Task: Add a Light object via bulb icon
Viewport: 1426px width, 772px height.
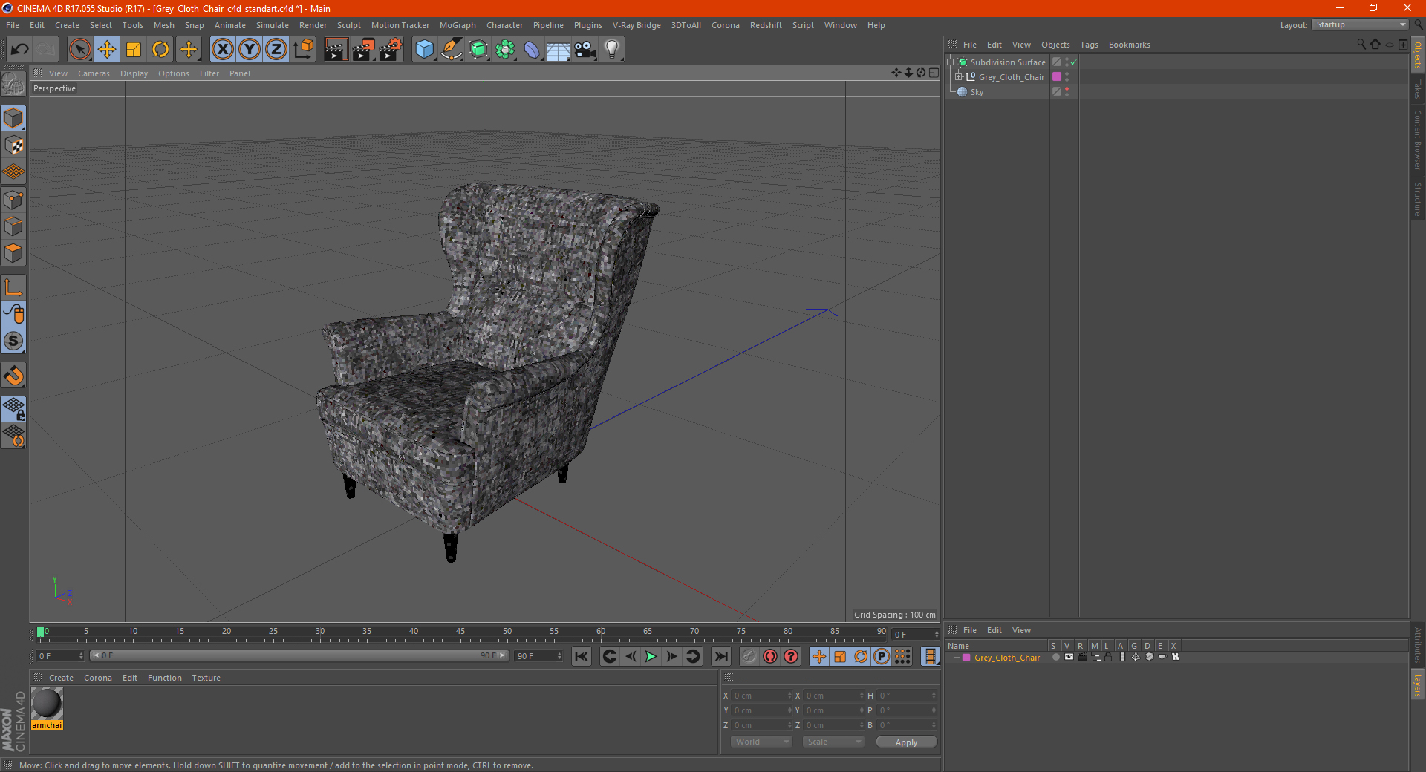Action: pyautogui.click(x=611, y=50)
